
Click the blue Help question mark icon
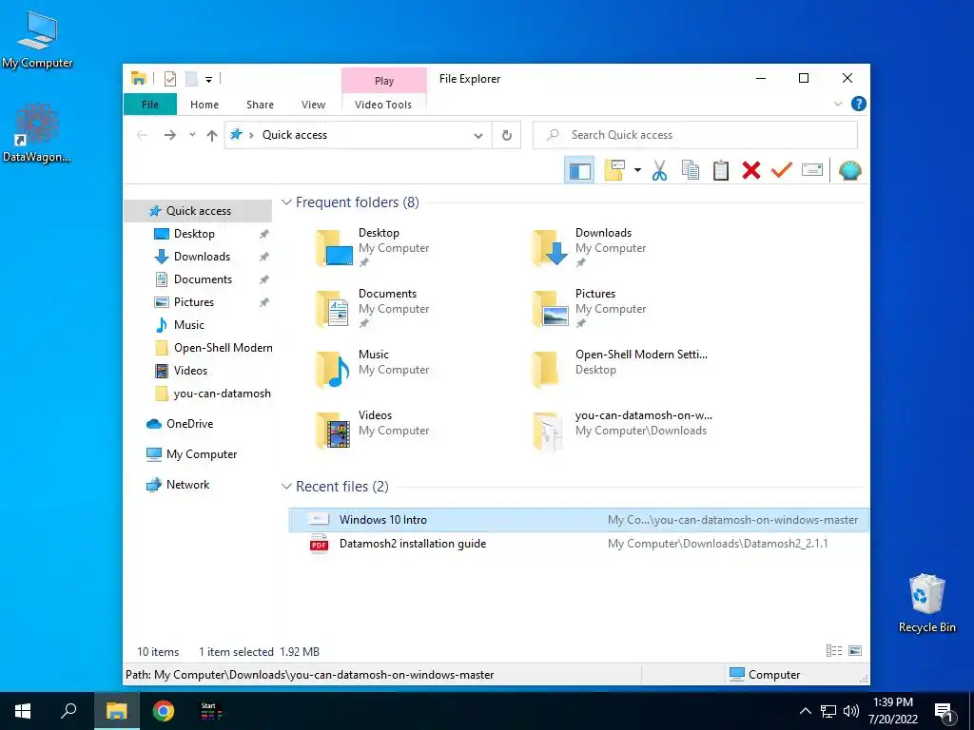pos(859,104)
